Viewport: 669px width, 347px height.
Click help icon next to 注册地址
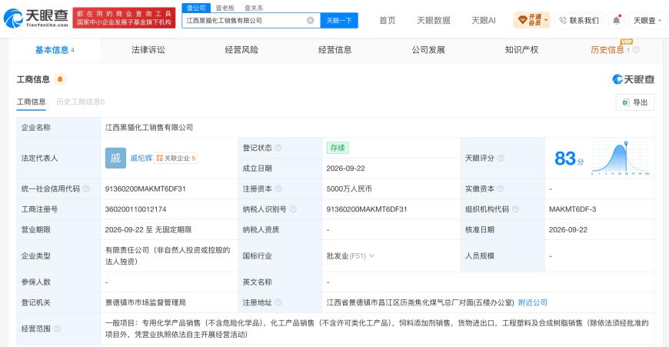[x=278, y=302]
